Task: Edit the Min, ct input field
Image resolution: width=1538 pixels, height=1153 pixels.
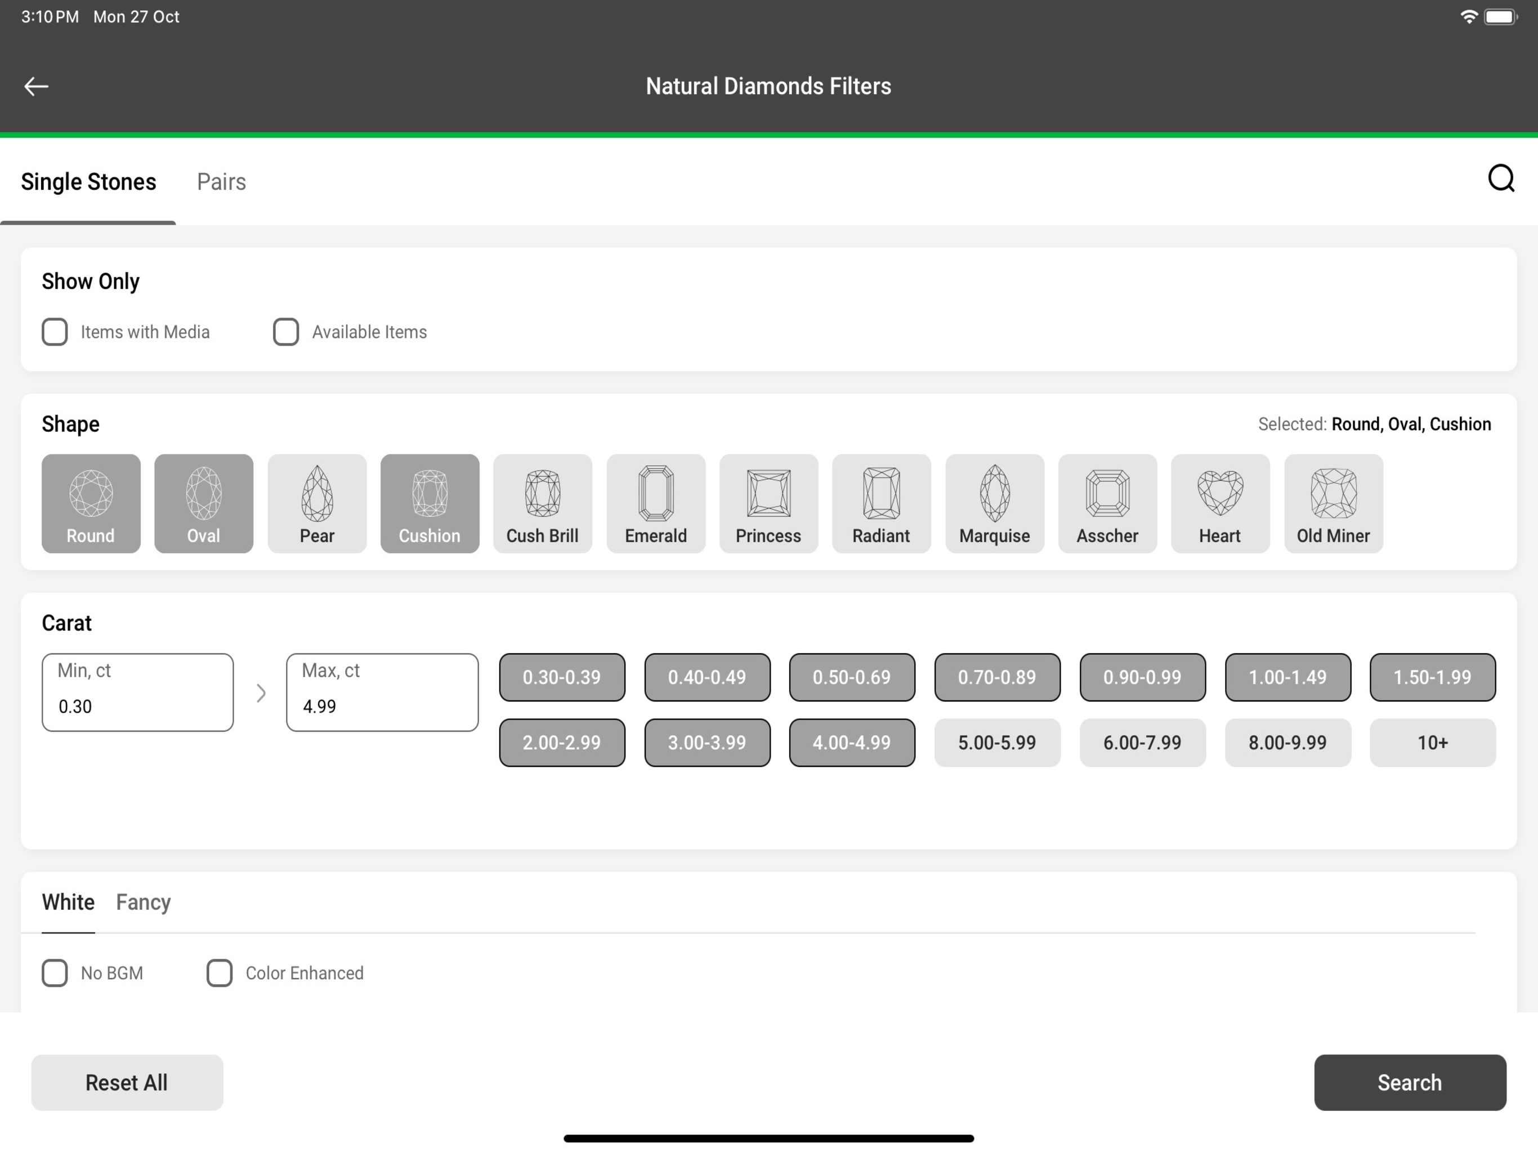Action: pyautogui.click(x=138, y=692)
